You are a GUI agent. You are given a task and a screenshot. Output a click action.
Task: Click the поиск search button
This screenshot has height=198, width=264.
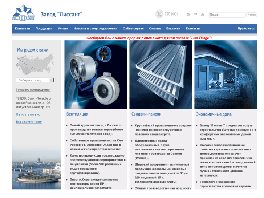coord(252,15)
